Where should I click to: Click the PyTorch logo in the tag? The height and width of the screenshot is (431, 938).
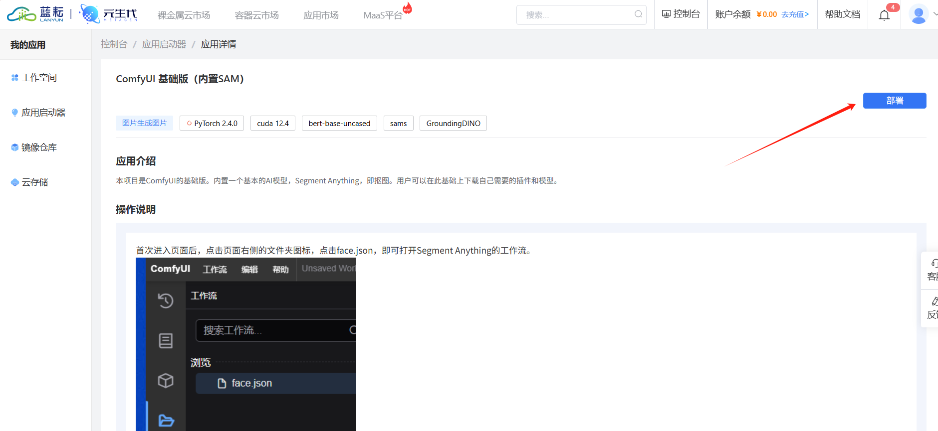[189, 123]
